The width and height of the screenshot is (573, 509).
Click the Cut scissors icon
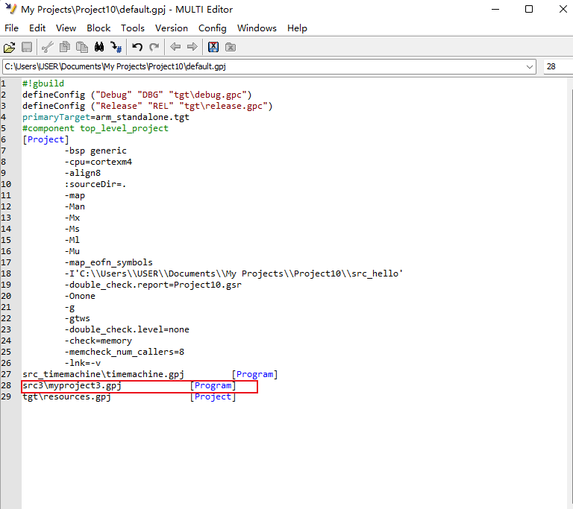[x=48, y=47]
